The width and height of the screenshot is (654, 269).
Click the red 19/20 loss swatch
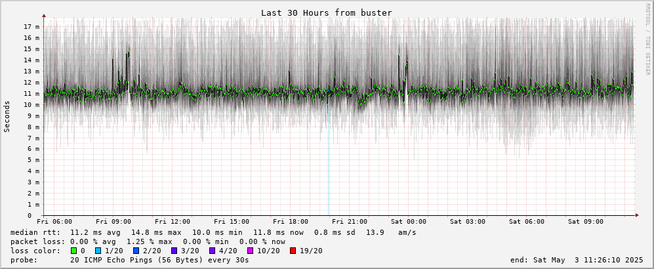293,251
